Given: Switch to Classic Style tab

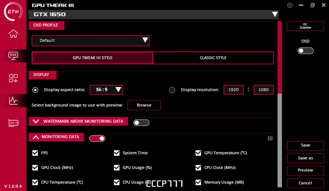Looking at the screenshot, I should pos(213,58).
